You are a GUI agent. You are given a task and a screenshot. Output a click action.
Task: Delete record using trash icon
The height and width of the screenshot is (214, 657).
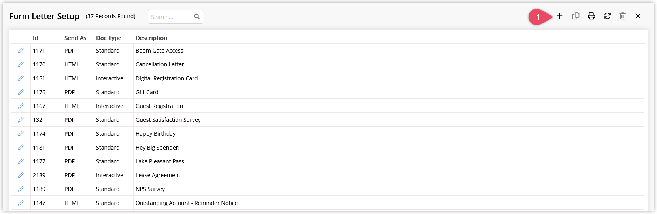(623, 16)
